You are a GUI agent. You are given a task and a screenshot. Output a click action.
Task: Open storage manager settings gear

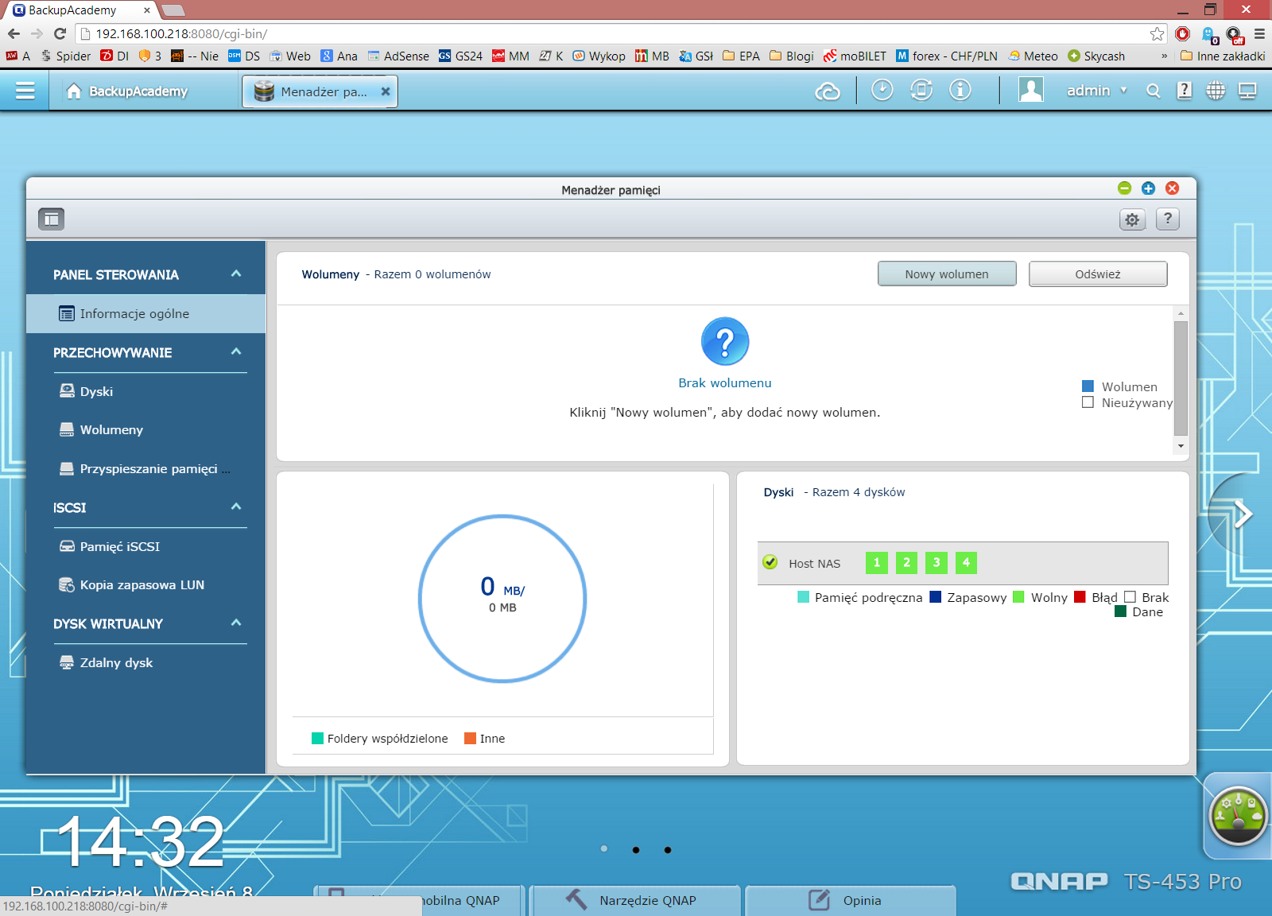[x=1132, y=219]
